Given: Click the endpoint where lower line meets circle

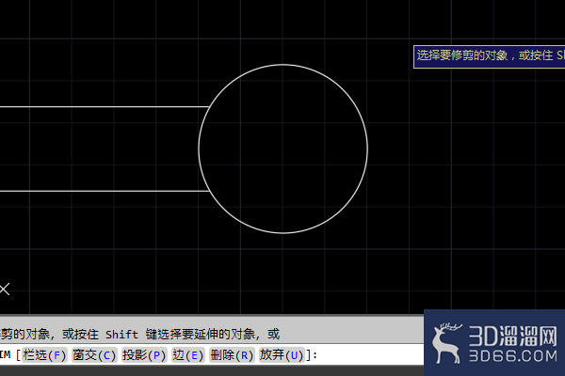Looking at the screenshot, I should (x=210, y=191).
